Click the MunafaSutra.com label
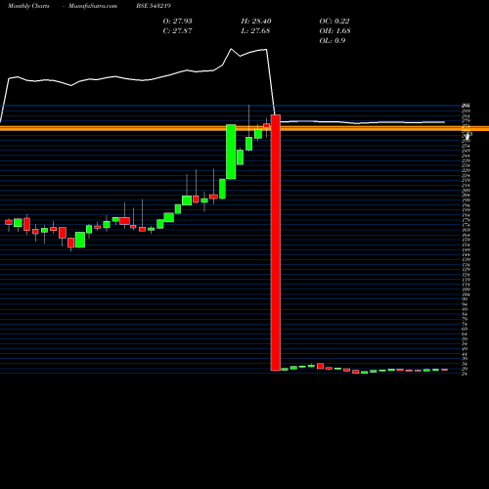489x489 pixels. (x=93, y=6)
